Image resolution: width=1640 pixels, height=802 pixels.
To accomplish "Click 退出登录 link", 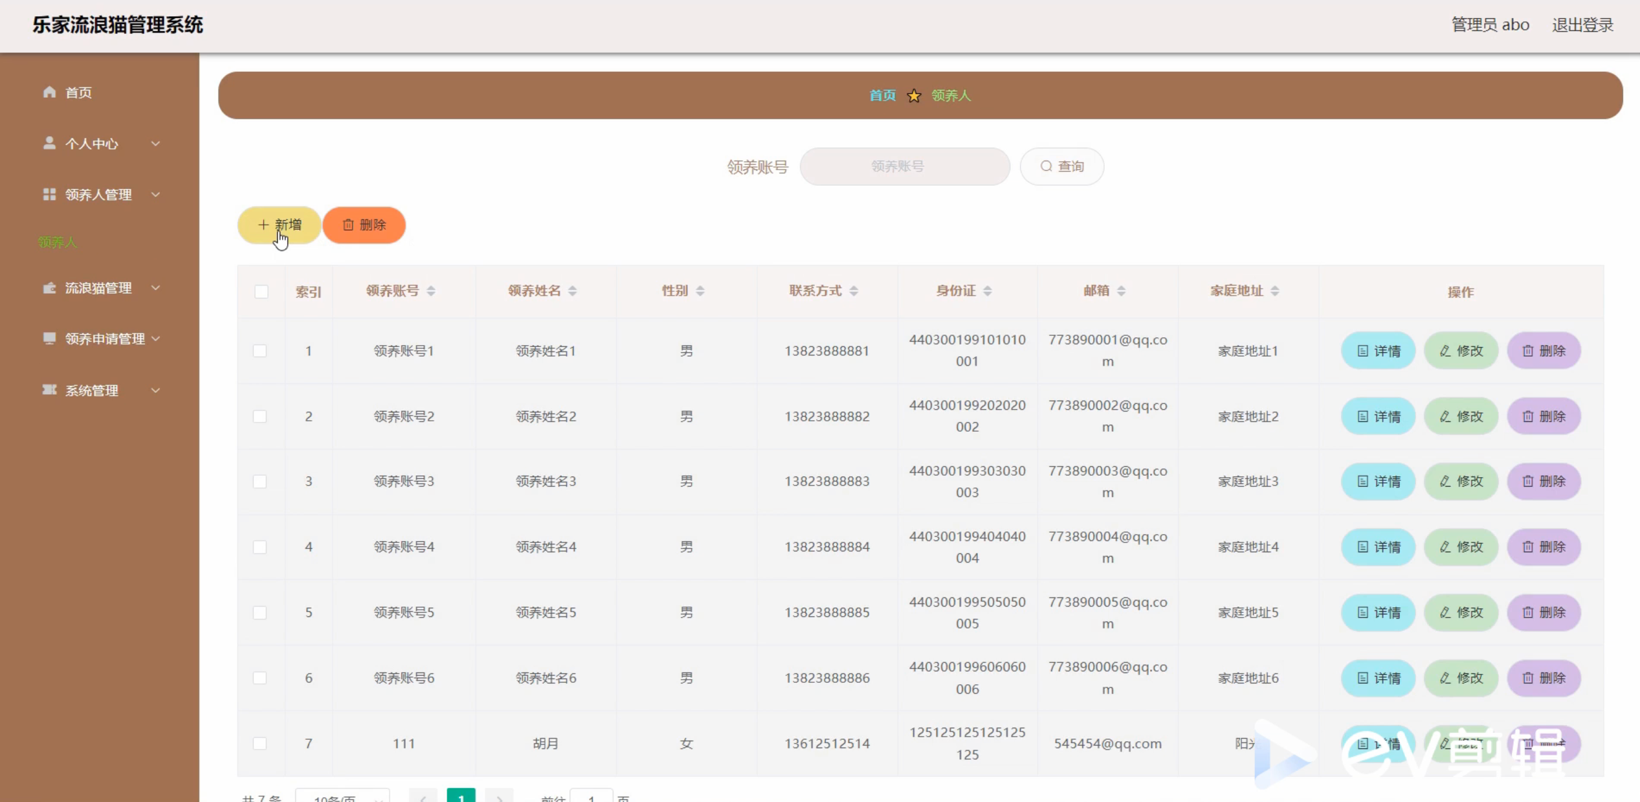I will pyautogui.click(x=1582, y=25).
